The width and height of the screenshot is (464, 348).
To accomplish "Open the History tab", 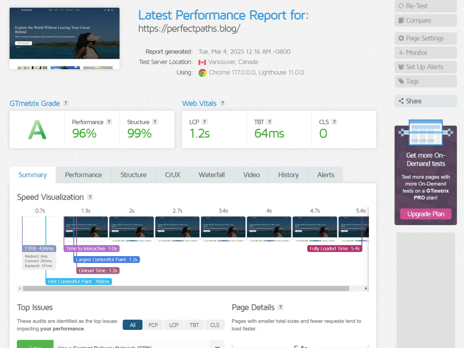I will tap(289, 175).
